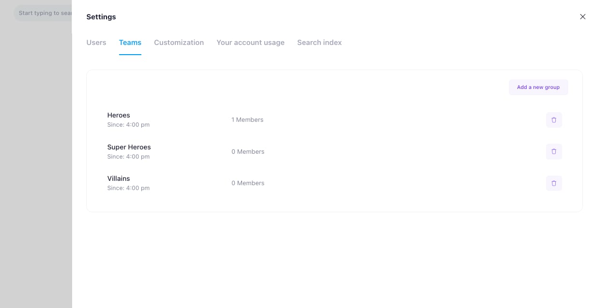Click Since: 4:00 pm under Super Heroes
Screen dimensions: 595x308
point(128,157)
